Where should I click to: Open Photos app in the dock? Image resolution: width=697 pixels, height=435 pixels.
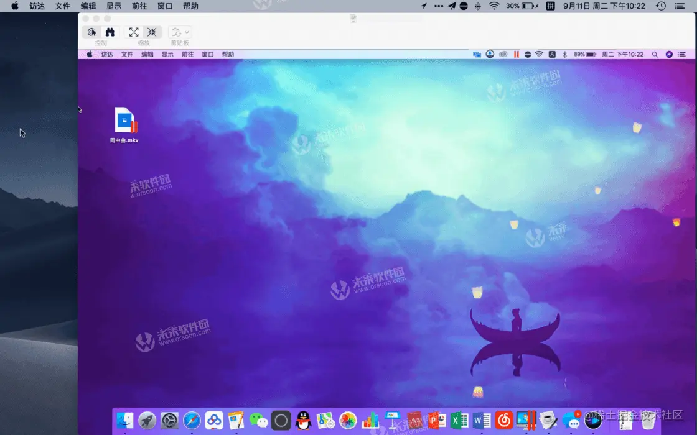(x=348, y=420)
